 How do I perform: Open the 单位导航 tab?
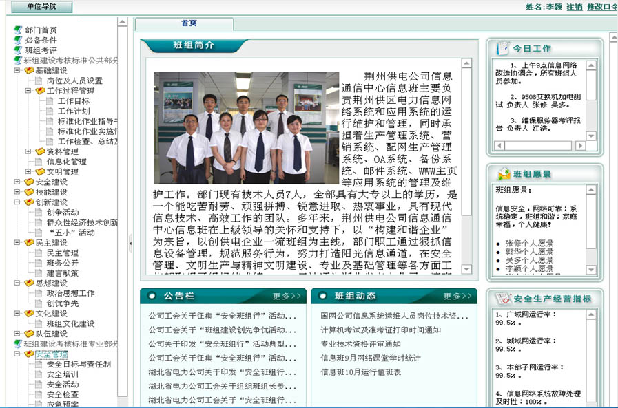(41, 7)
